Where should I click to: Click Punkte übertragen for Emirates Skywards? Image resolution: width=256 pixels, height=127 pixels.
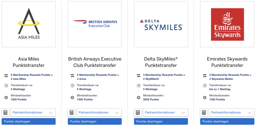coord(227,121)
